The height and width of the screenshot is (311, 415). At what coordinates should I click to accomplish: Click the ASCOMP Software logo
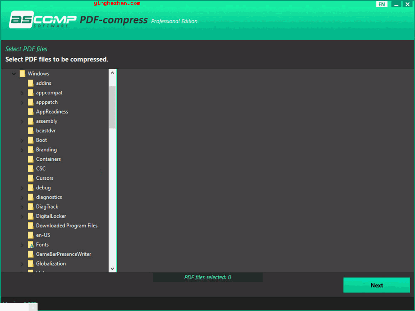coord(42,19)
